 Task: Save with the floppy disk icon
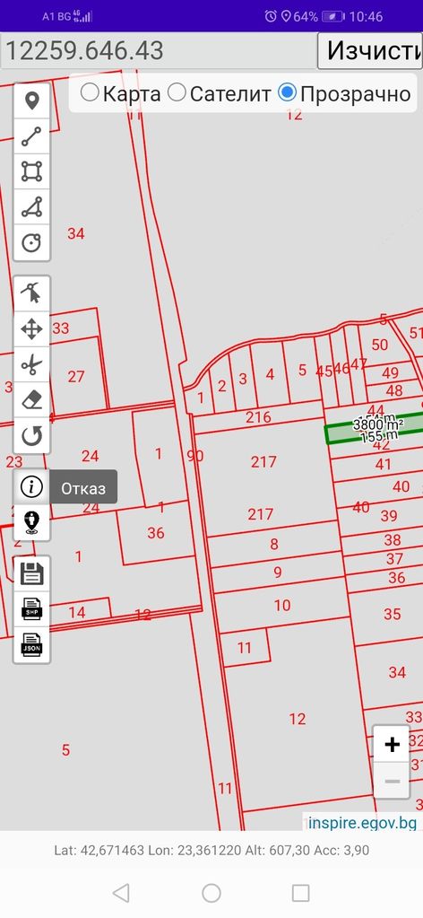(x=31, y=573)
